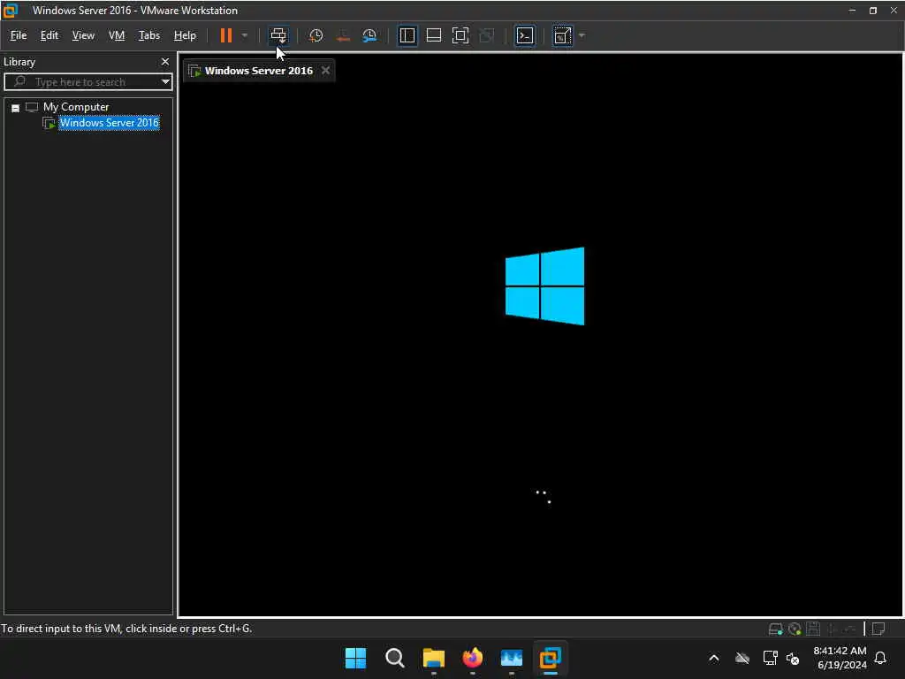Open the power options dropdown beside Pause
Screen dimensions: 905x679
click(x=245, y=35)
